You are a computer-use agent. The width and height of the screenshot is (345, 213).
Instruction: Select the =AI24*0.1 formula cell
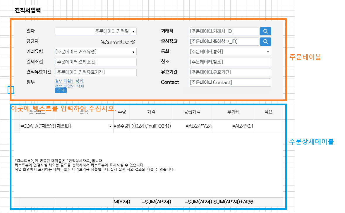234,126
